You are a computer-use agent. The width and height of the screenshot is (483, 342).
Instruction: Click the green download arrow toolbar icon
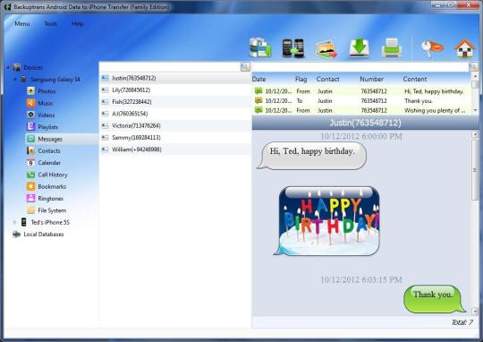[359, 47]
